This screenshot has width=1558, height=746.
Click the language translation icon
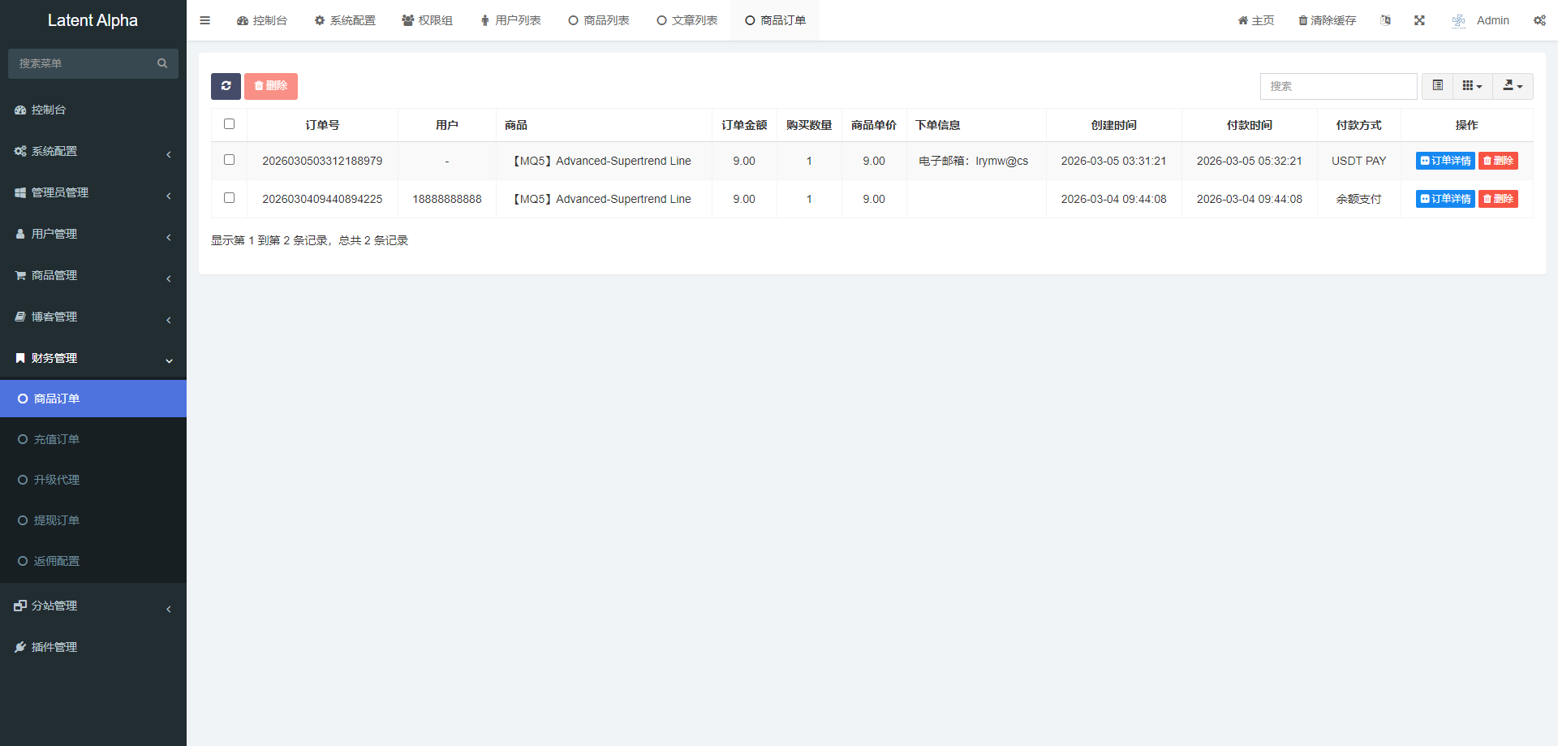pos(1385,20)
